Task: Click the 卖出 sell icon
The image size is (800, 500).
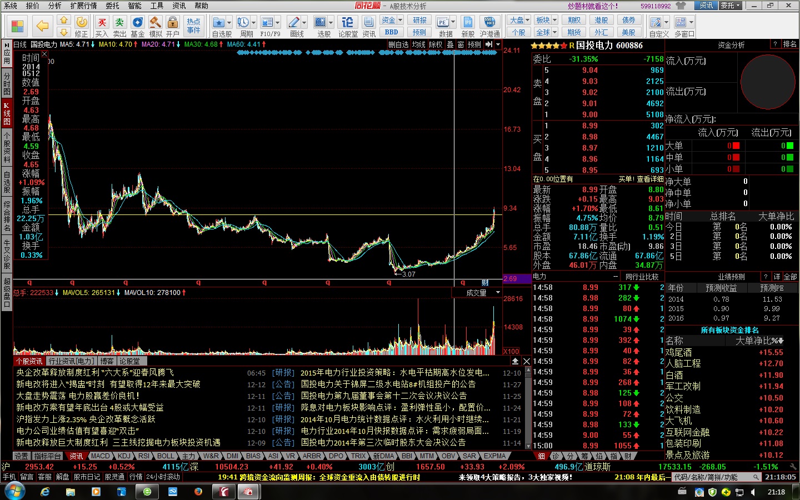Action: click(x=119, y=22)
